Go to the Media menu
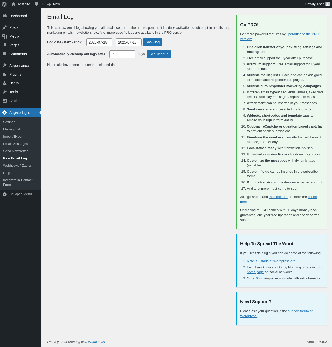 [14, 36]
